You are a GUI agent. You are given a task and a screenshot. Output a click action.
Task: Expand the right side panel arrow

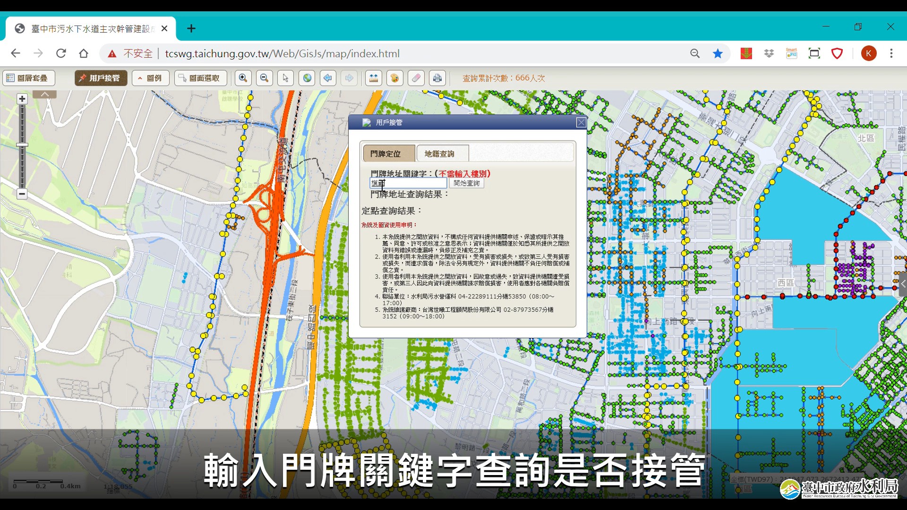click(x=903, y=284)
